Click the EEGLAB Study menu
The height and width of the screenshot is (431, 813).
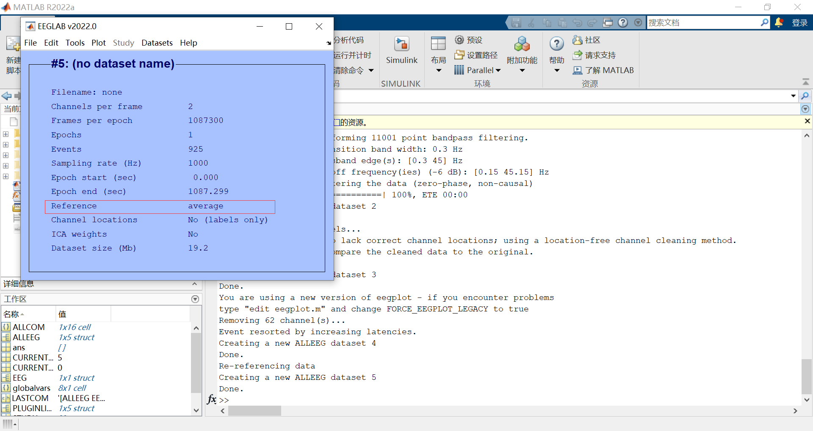click(124, 43)
